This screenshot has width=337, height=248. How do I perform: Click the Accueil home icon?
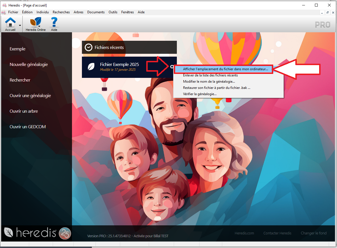tap(10, 22)
